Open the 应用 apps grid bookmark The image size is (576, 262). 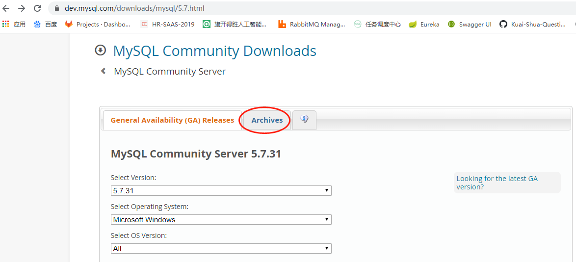[14, 24]
